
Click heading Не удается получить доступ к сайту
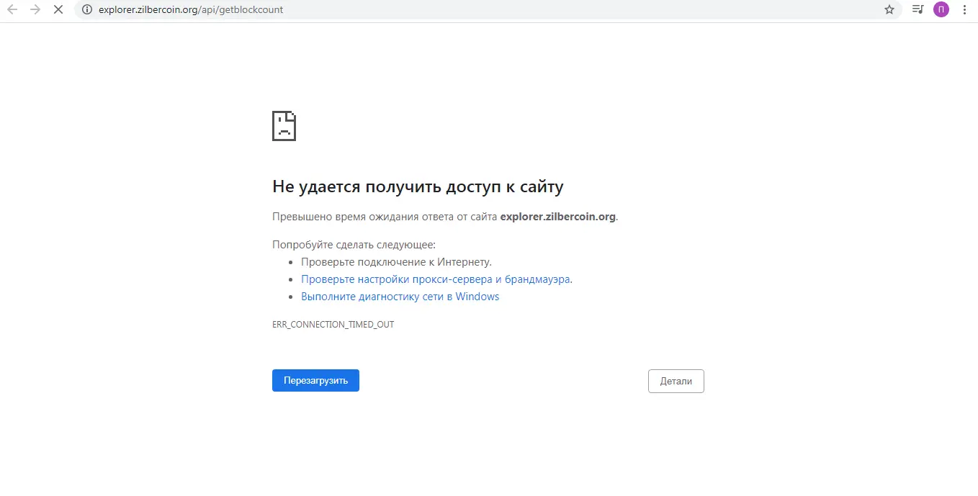coord(418,187)
